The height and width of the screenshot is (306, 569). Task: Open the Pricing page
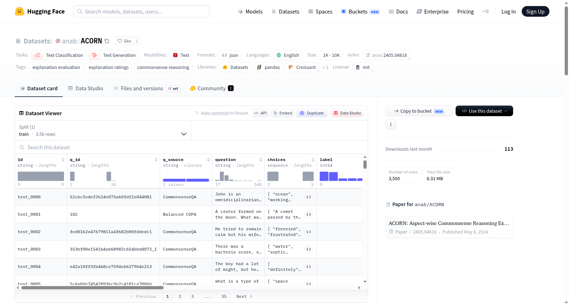click(x=466, y=11)
